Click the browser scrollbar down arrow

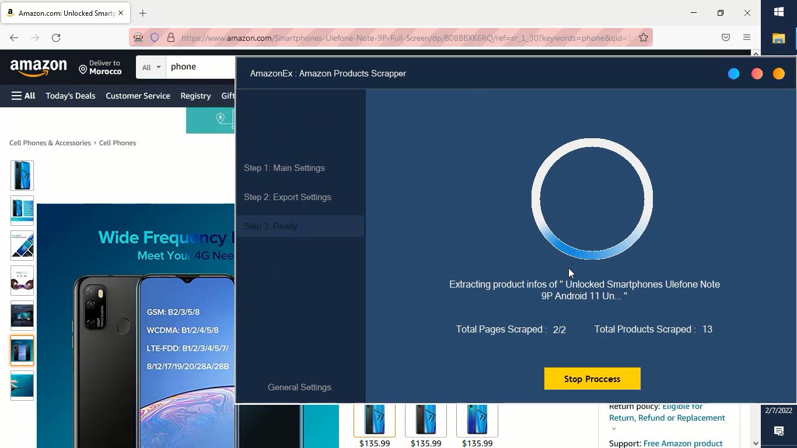coord(756,443)
